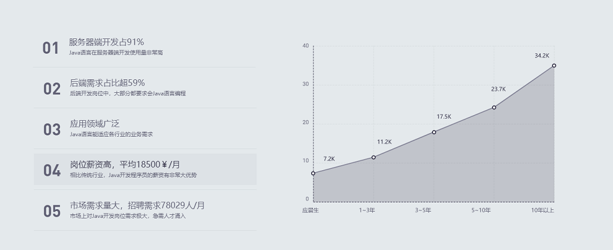613x250 pixels.
Task: Click the 应届生 axis label
Action: (311, 210)
